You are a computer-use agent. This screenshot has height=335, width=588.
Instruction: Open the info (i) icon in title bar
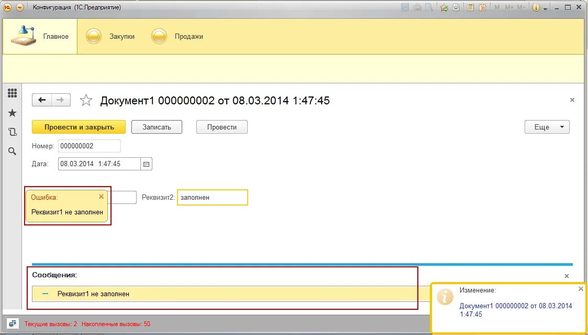coord(536,7)
